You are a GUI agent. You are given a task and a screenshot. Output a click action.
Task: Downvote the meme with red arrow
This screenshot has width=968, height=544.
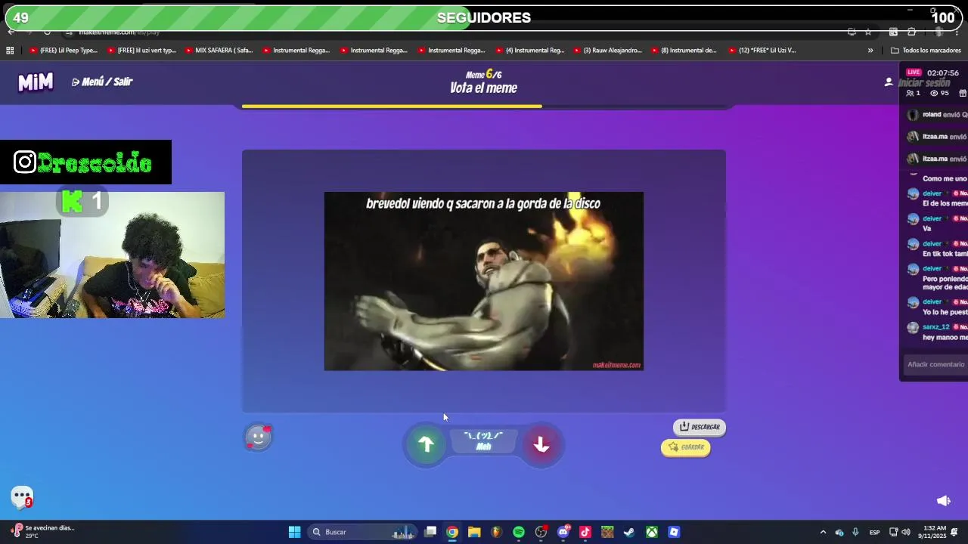coord(541,444)
